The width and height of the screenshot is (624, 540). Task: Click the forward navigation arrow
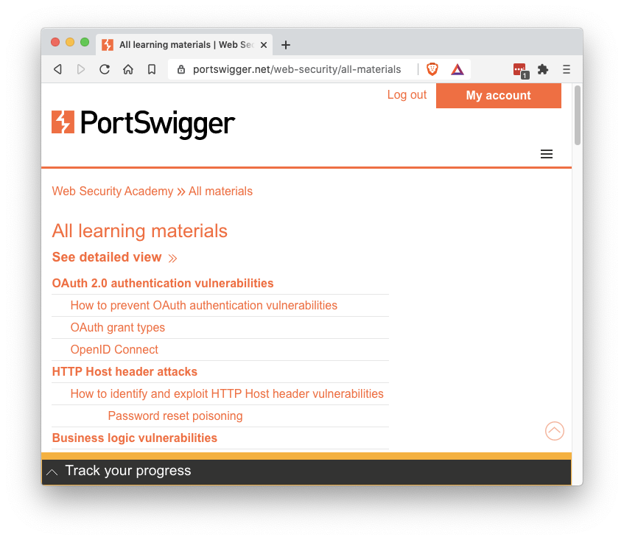pos(81,69)
